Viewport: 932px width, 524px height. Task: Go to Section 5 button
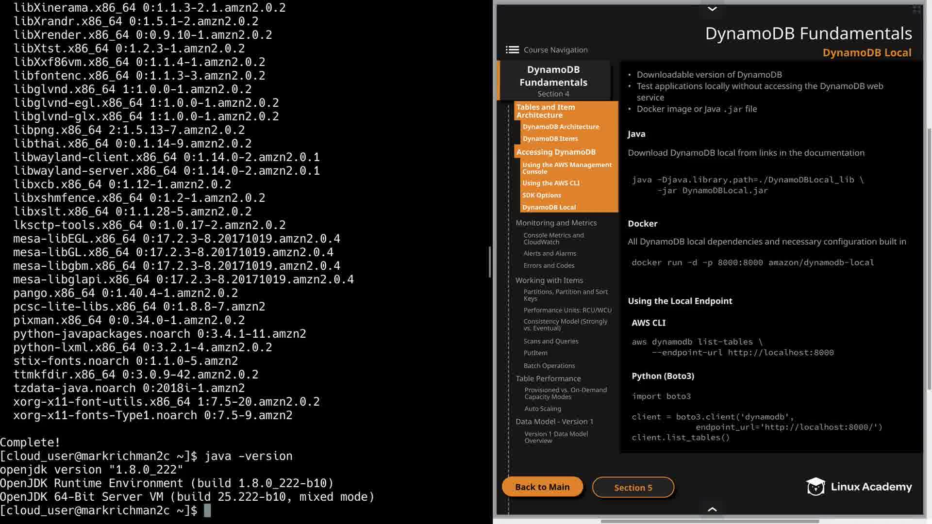[x=633, y=488]
